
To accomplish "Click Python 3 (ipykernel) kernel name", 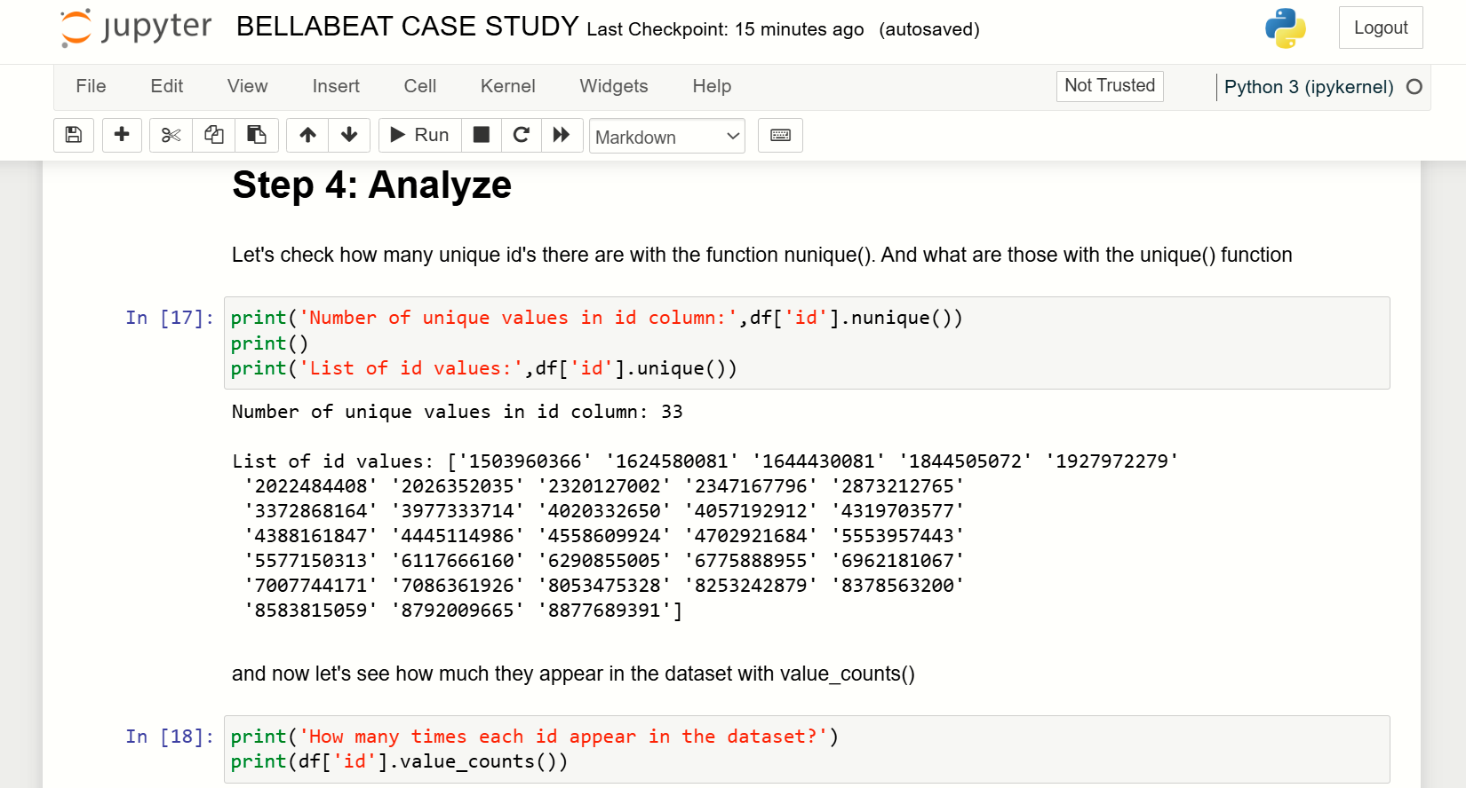I will [x=1309, y=87].
